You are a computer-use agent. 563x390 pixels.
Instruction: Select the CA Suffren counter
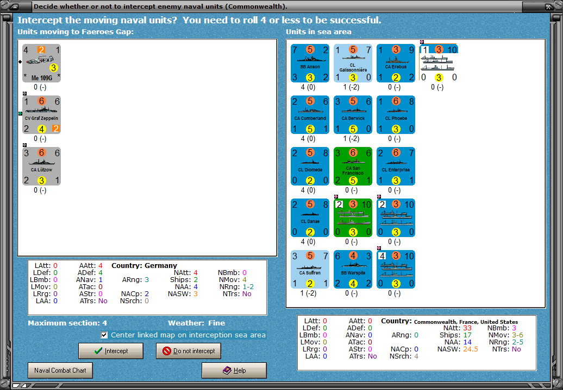coord(310,269)
